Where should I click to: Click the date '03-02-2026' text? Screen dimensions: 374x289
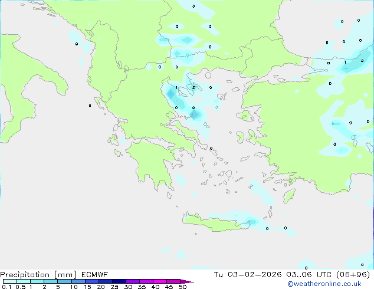(x=254, y=275)
